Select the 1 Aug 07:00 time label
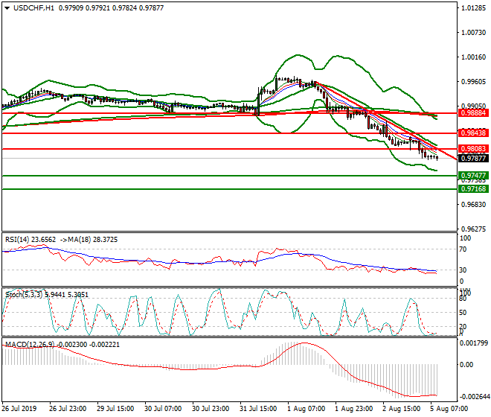 (x=306, y=409)
